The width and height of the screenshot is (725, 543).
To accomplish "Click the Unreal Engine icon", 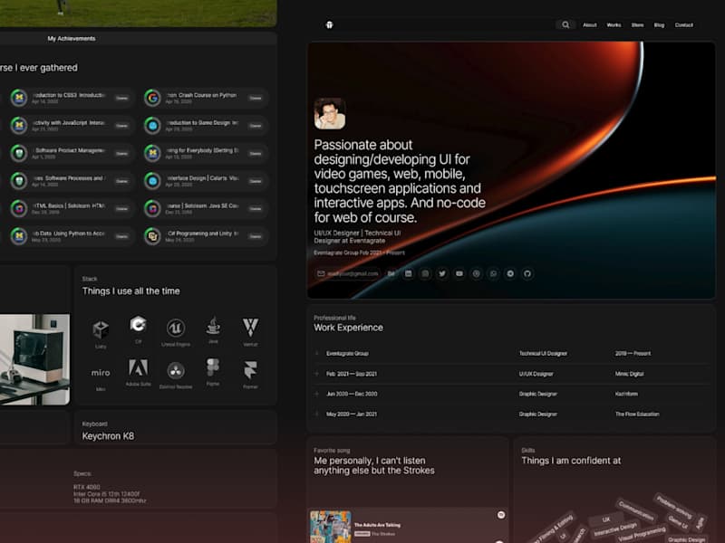I will (x=176, y=328).
